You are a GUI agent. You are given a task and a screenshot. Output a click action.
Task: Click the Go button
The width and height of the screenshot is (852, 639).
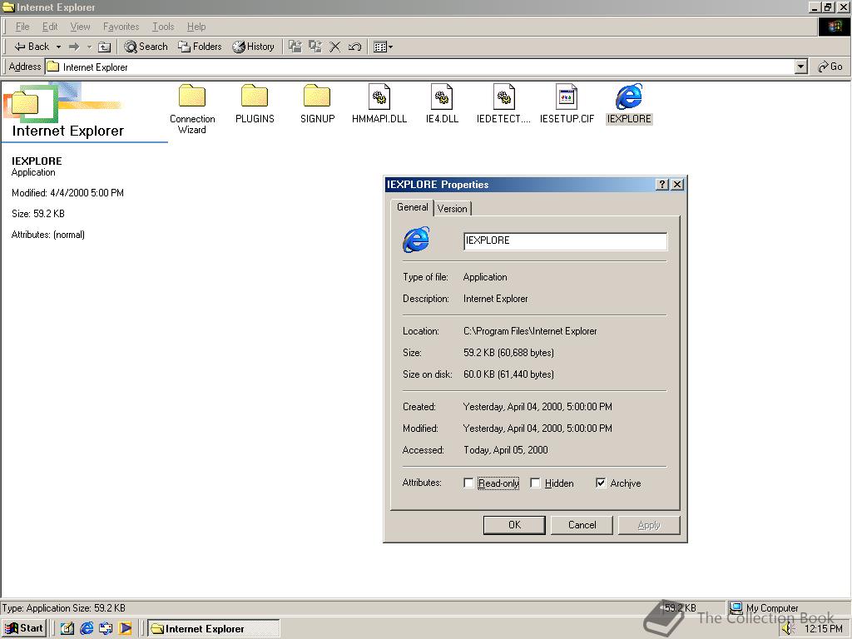pos(830,67)
